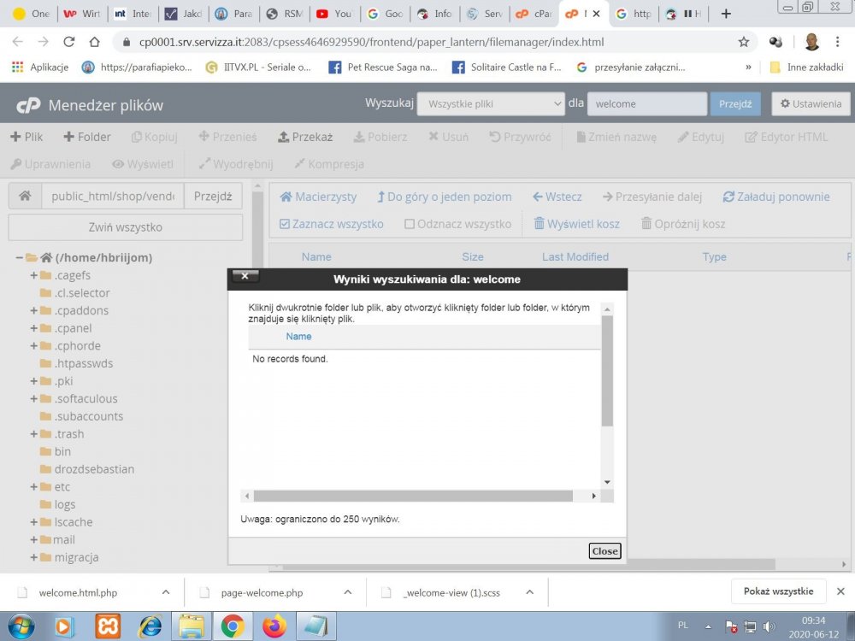Click the Wyodrębnij extract tool

pos(236,164)
